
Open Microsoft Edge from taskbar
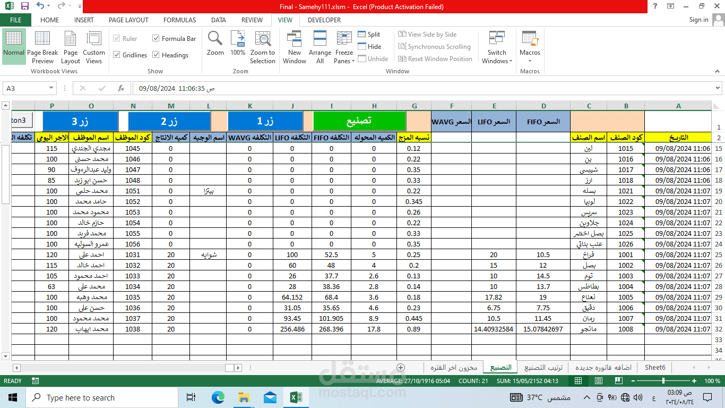click(218, 397)
